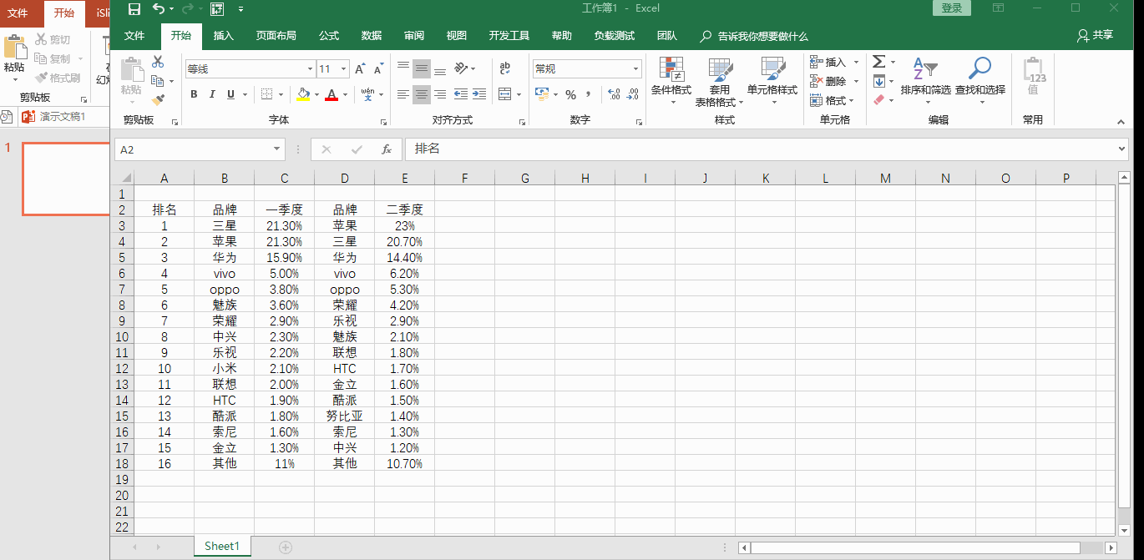The width and height of the screenshot is (1144, 560).
Task: Click the Clear eraser icon
Action: pyautogui.click(x=879, y=100)
